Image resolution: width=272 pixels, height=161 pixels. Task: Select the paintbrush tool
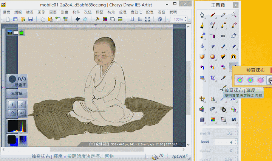point(202,25)
